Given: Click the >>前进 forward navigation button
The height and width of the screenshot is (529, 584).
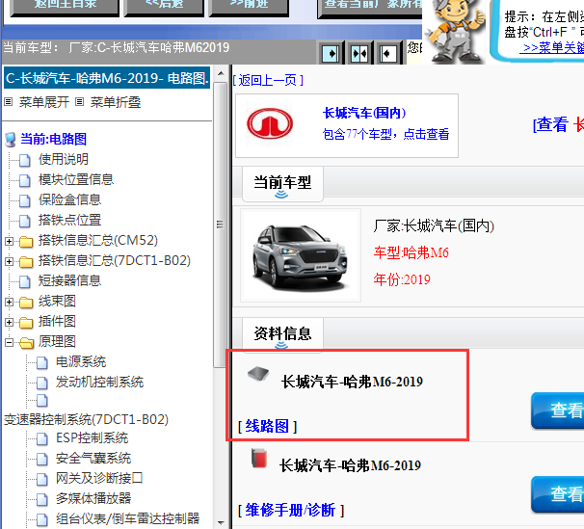Looking at the screenshot, I should 250,6.
